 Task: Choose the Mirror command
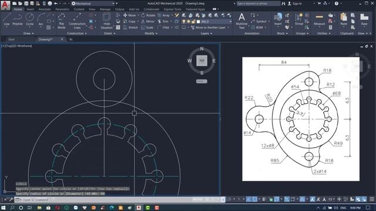coord(147,21)
